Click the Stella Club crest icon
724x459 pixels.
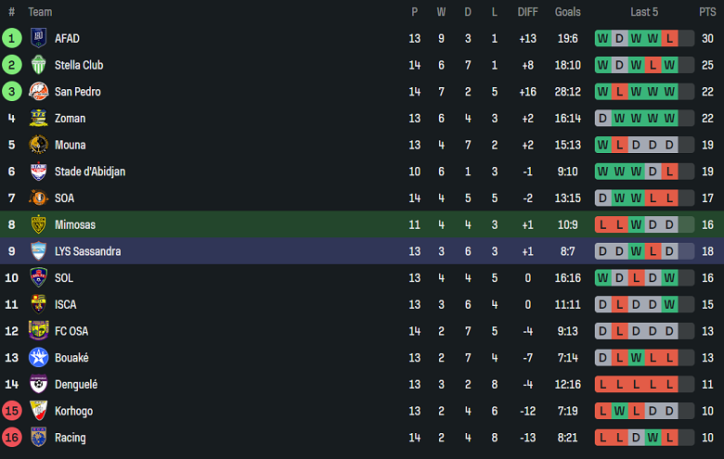(38, 65)
